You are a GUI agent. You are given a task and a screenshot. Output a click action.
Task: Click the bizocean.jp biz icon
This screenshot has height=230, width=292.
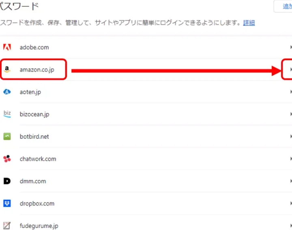click(7, 114)
